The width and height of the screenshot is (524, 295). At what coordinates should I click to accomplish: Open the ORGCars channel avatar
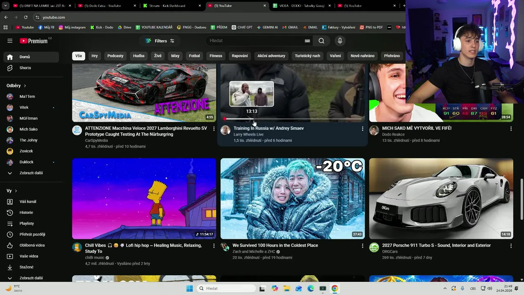374,247
